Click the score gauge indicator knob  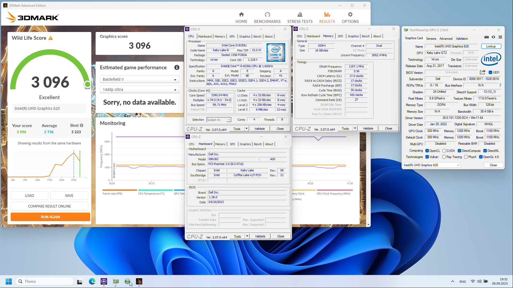click(x=87, y=84)
